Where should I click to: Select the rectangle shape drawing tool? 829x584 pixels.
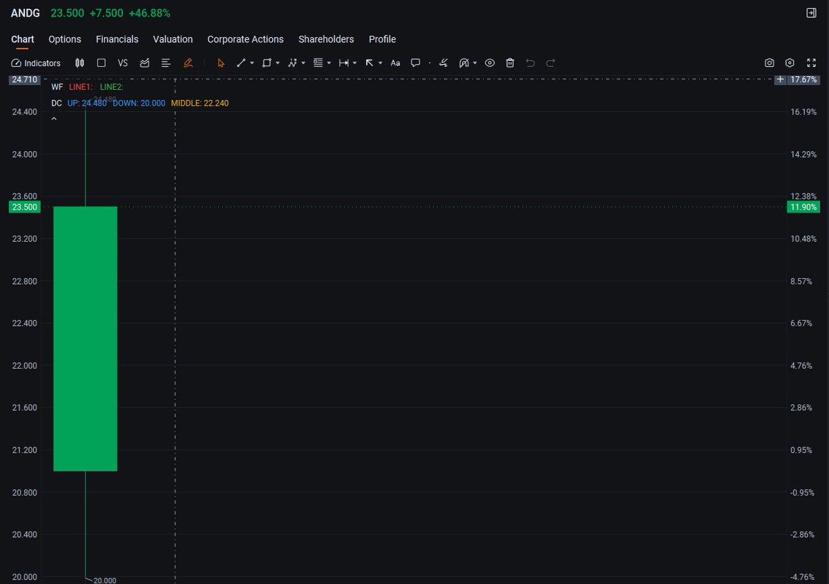pos(267,63)
